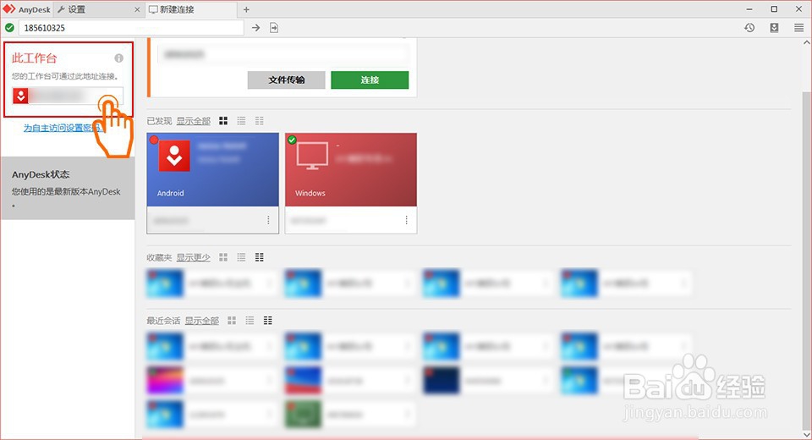This screenshot has width=812, height=440.
Task: Select list view for 收藏夹
Action: point(241,257)
